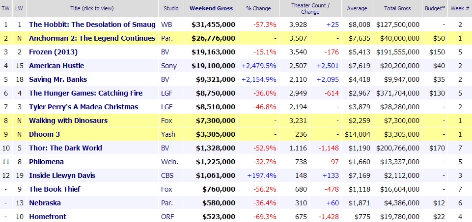Open The Book Thief link
The width and height of the screenshot is (472, 222).
point(55,189)
